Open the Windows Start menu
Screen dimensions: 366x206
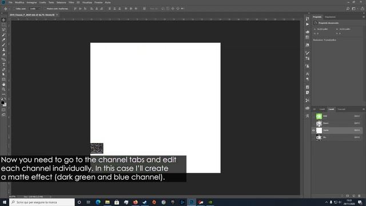[5, 202]
